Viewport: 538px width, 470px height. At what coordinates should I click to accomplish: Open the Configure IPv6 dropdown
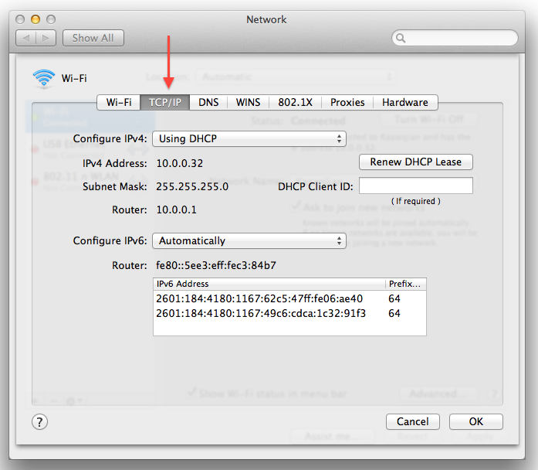[249, 240]
